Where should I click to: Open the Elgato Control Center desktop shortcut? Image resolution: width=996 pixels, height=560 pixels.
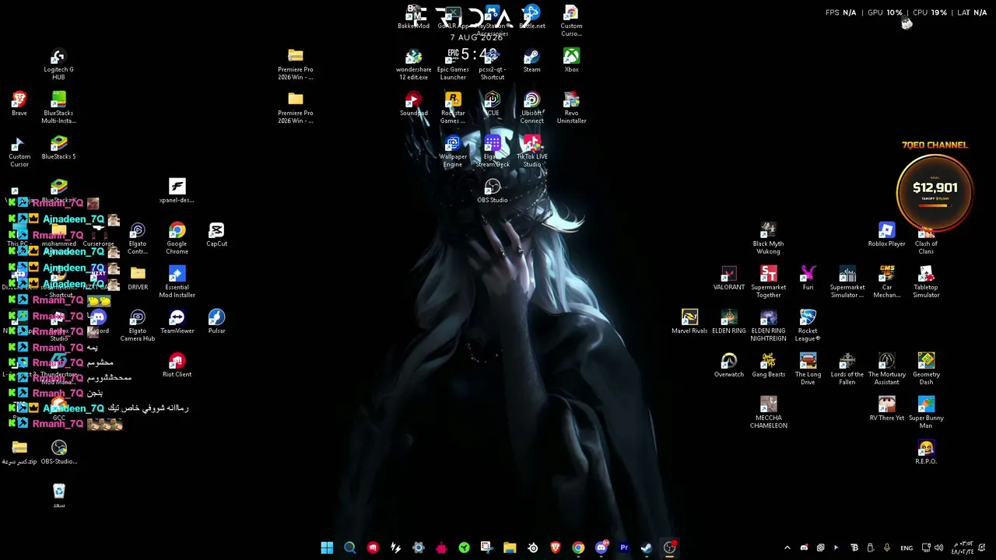tap(138, 239)
